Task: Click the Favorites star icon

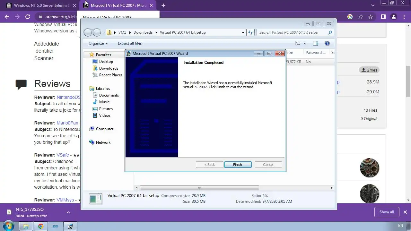Action: pos(92,55)
